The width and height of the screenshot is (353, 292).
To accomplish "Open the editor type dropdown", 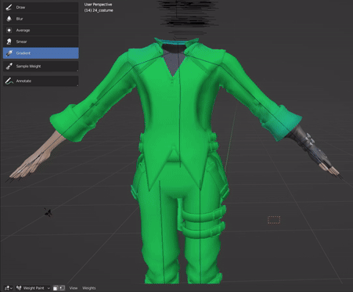I will click(x=9, y=288).
